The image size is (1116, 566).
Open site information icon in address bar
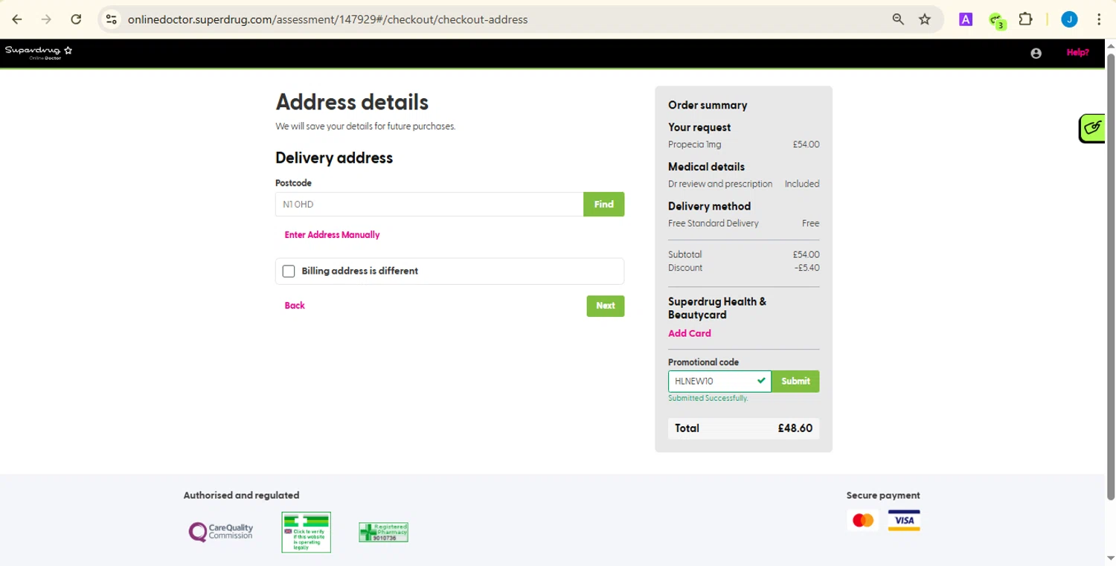coord(112,19)
